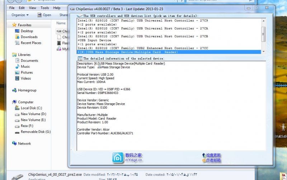Click the Computer icon in sidebar
Image resolution: width=287 pixels, height=180 pixels.
tap(14, 102)
